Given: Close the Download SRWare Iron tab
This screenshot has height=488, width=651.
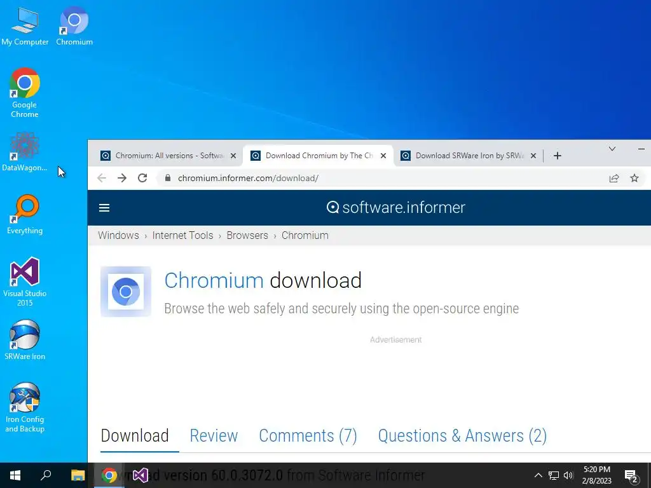Looking at the screenshot, I should (533, 156).
